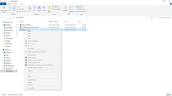Expand the Give access to submenu arrow

tap(59, 55)
